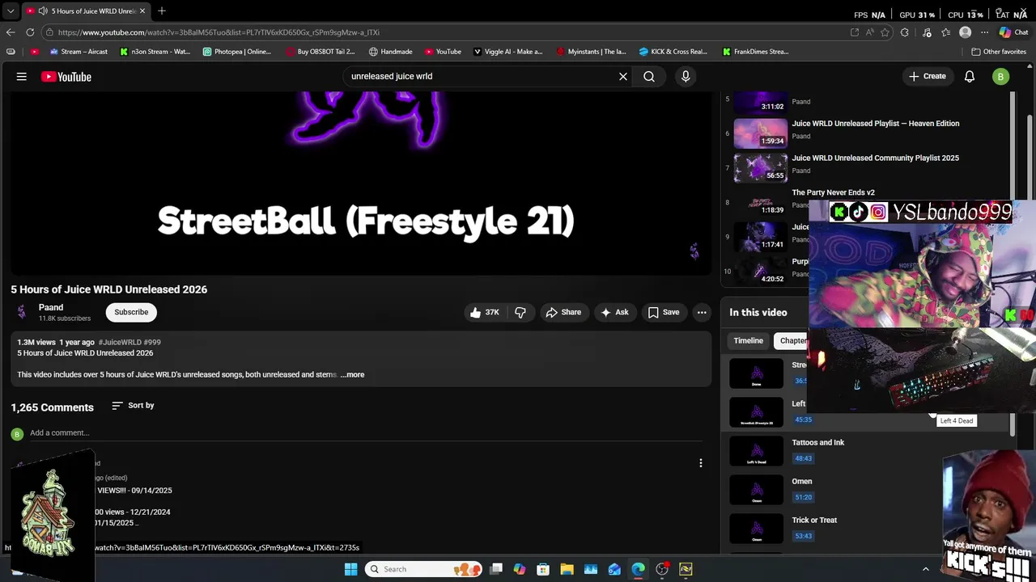
Task: Open the tab search chevron
Action: pyautogui.click(x=11, y=11)
